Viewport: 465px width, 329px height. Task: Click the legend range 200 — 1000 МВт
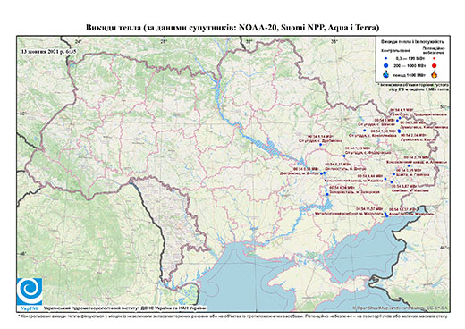click(409, 66)
